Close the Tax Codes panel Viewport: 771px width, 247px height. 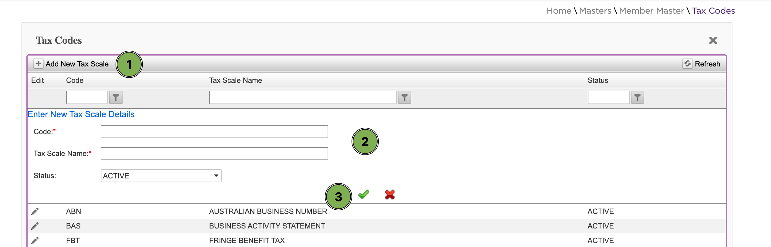click(713, 40)
